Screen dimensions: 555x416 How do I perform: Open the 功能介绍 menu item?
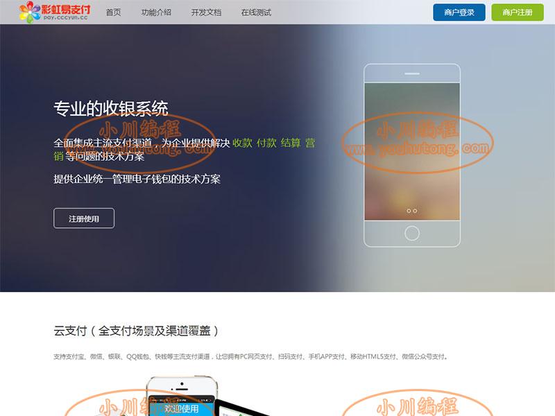(x=156, y=12)
